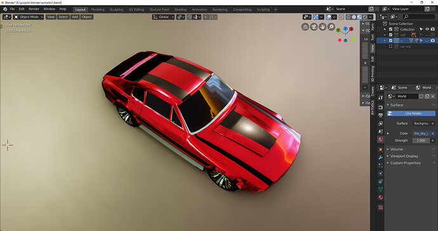Open gizmo options dropdown arrow
The image size is (438, 231).
321,17
